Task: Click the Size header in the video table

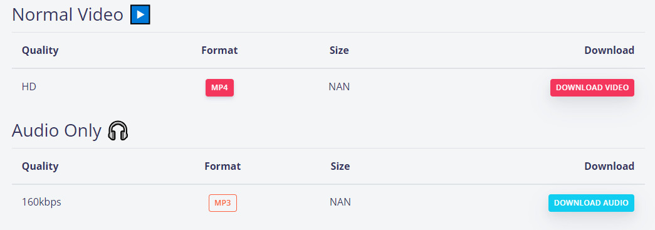Action: (x=339, y=51)
